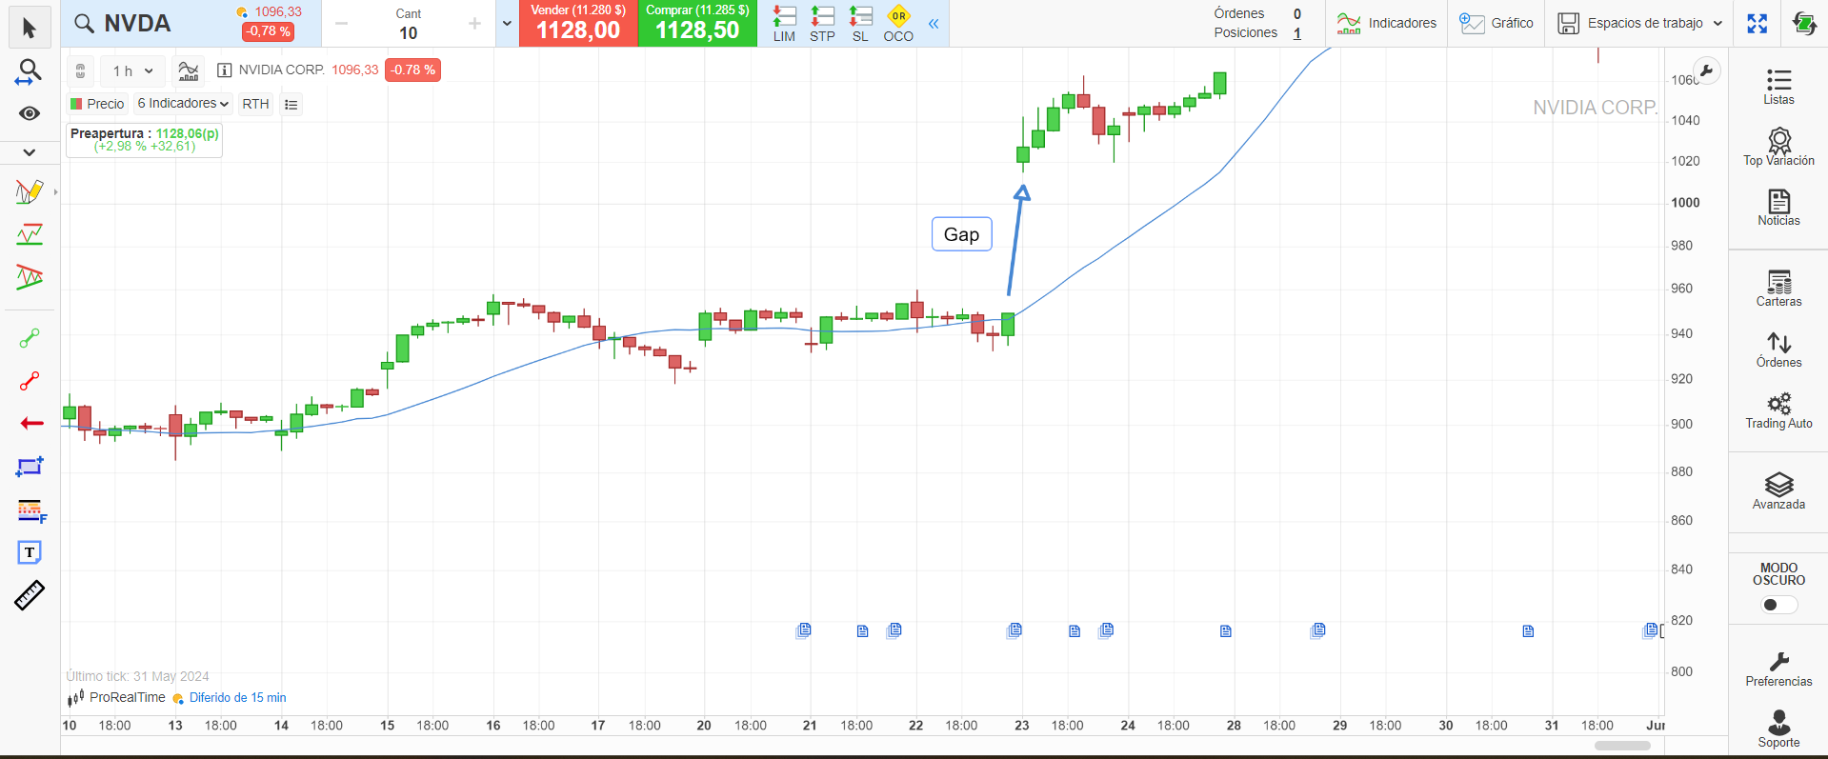Place a LIM limit order
1828x759 pixels.
[784, 24]
